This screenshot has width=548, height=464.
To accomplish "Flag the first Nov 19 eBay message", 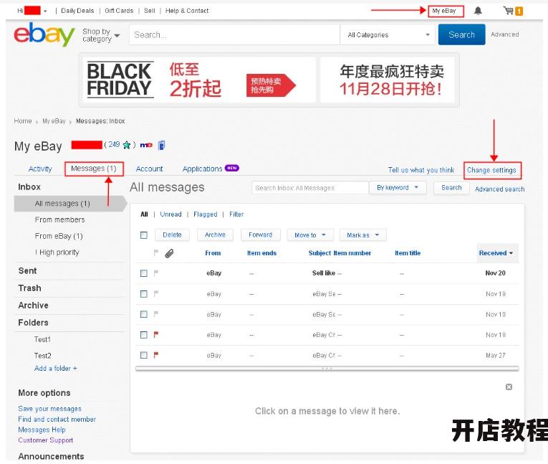I will [156, 293].
